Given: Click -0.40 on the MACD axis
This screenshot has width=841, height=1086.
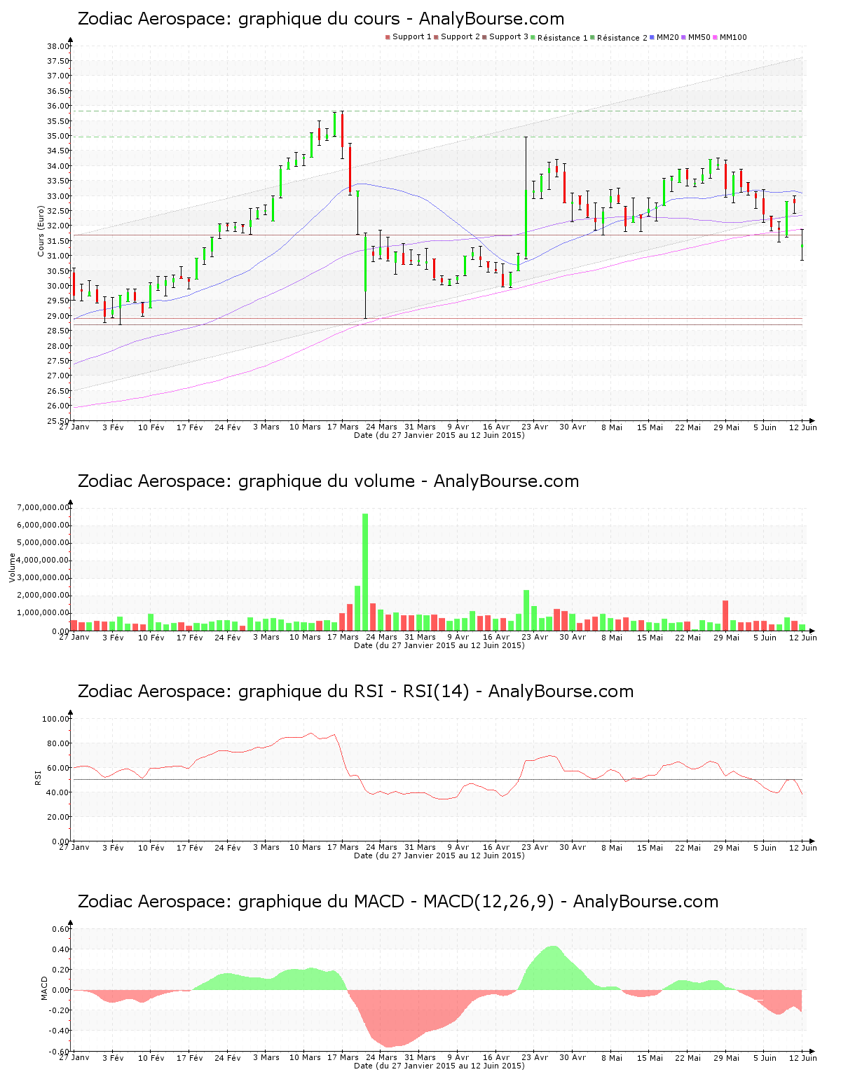Looking at the screenshot, I should [60, 1031].
